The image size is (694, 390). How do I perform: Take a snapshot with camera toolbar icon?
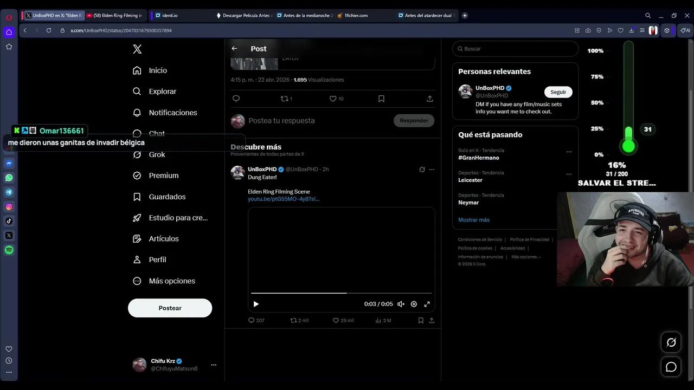pyautogui.click(x=588, y=30)
